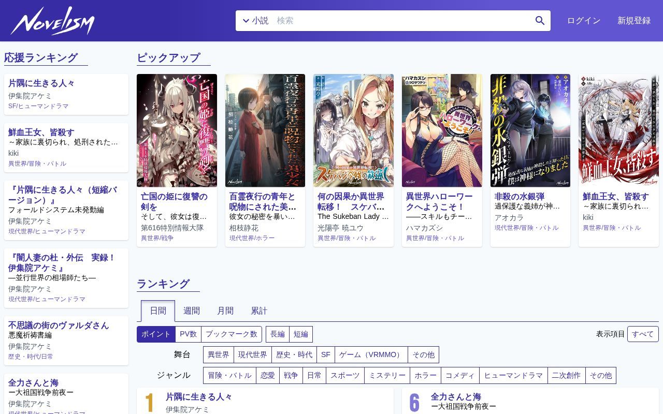Filter genre by ミステリー
The height and width of the screenshot is (414, 663).
387,376
